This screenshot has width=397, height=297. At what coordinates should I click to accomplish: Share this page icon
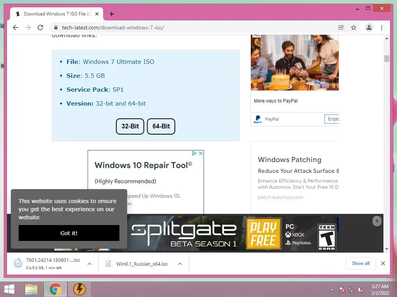point(341,27)
